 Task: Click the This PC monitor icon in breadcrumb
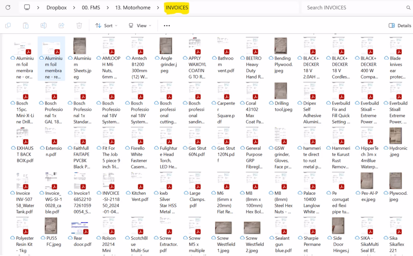[x=27, y=7]
